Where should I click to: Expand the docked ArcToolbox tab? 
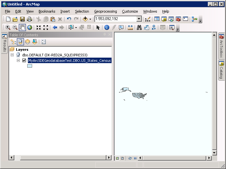coord(221,46)
